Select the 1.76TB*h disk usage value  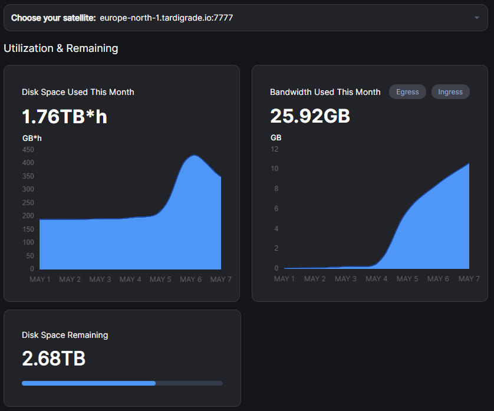[64, 117]
